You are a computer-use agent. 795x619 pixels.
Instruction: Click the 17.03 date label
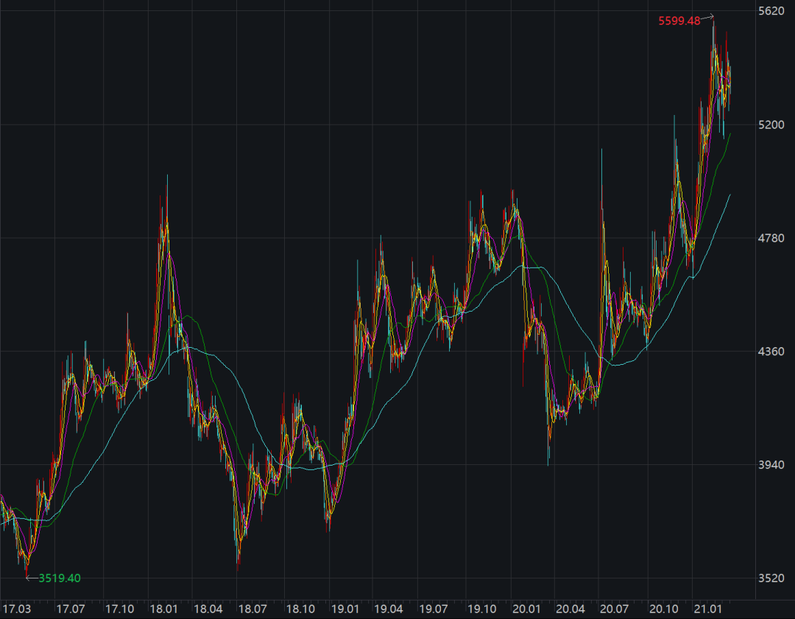(x=16, y=609)
